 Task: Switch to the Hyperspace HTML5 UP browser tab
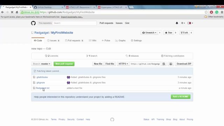(x=112, y=7)
